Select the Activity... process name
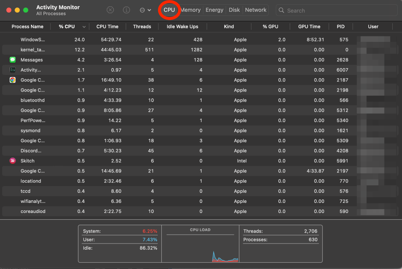The width and height of the screenshot is (402, 269). [x=31, y=70]
